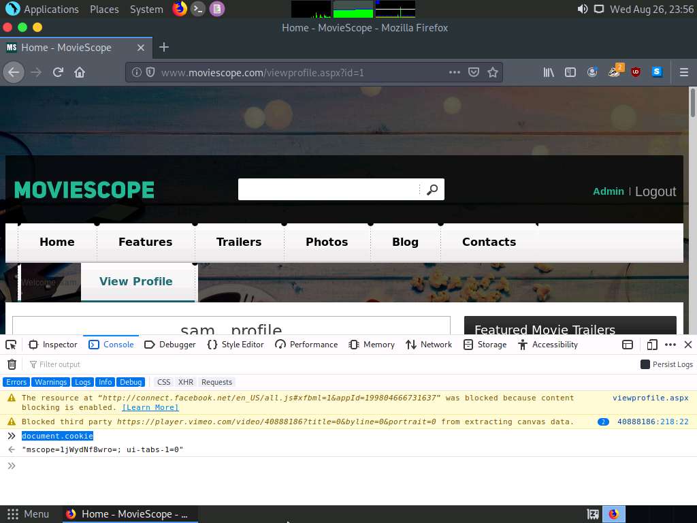Open the DevTools meatball options menu
This screenshot has width=697, height=523.
[670, 345]
